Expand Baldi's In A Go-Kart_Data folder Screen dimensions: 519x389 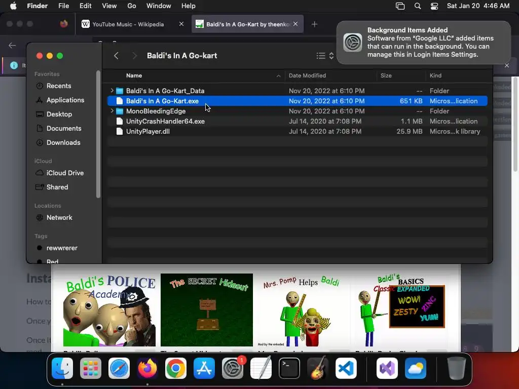coord(112,90)
